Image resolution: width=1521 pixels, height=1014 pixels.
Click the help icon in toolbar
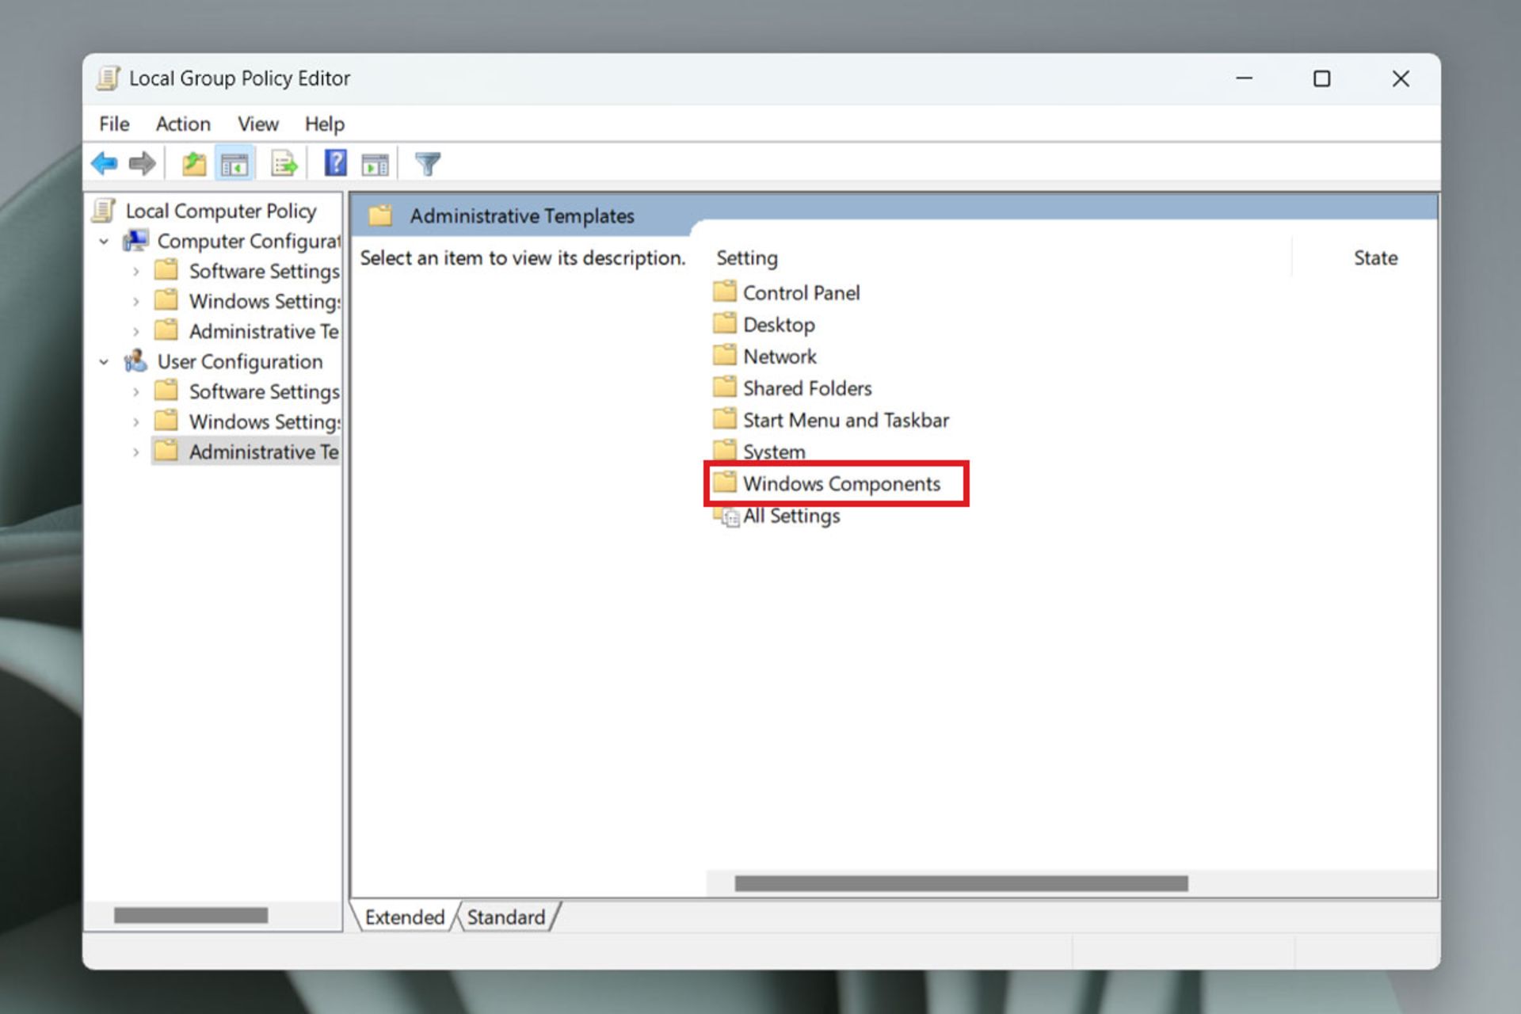[x=332, y=166]
